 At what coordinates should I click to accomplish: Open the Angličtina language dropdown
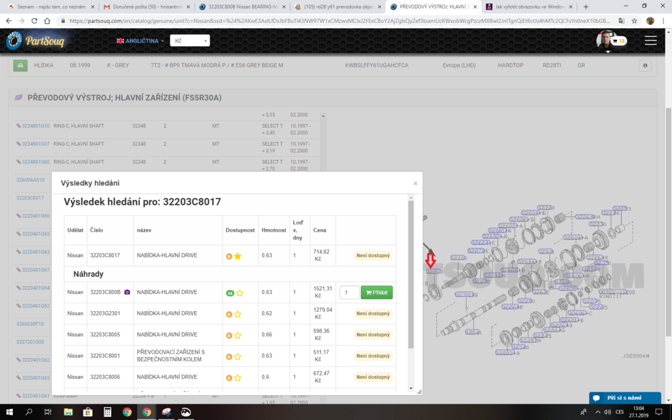140,41
